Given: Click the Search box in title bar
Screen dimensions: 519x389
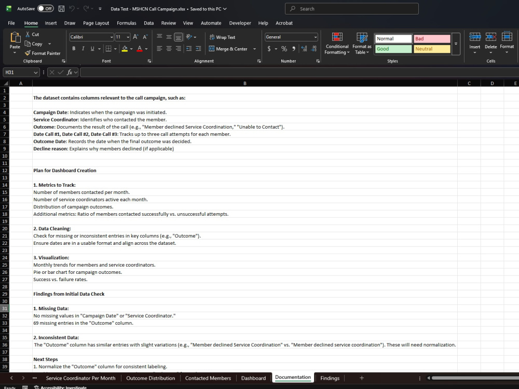Looking at the screenshot, I should pyautogui.click(x=351, y=9).
